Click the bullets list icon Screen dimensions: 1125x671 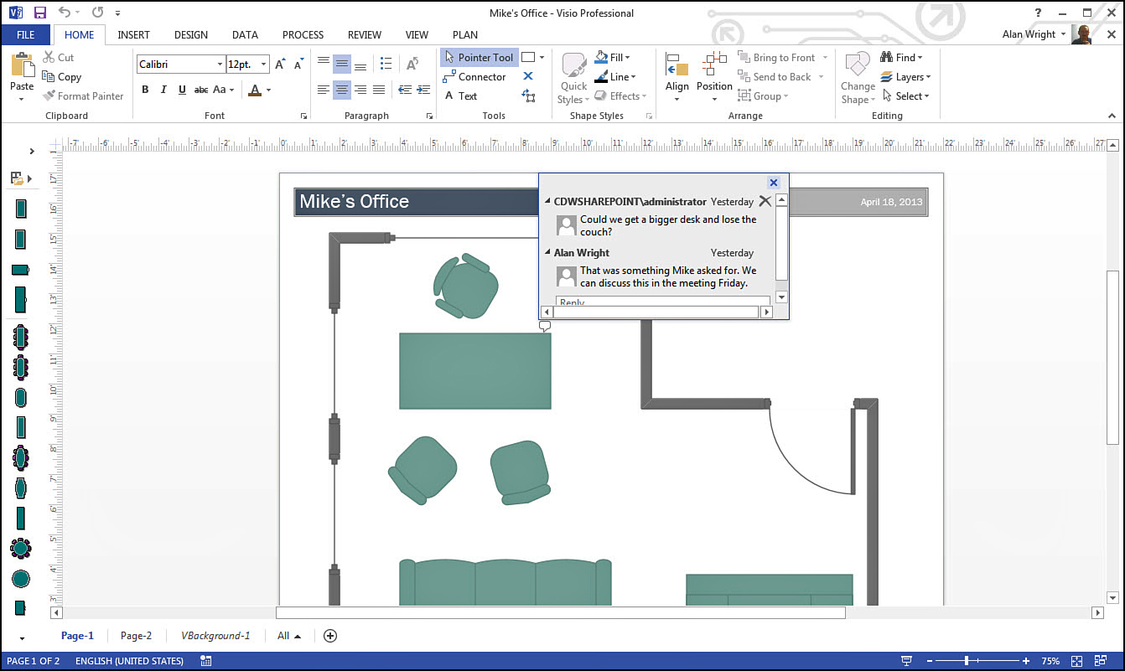tap(386, 65)
